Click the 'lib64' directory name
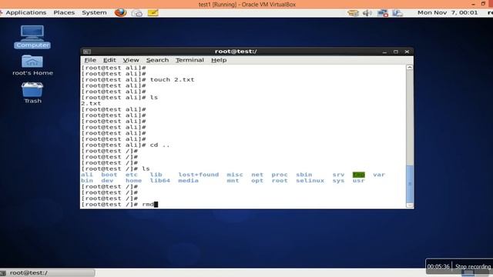This screenshot has width=493, height=277. [159, 181]
